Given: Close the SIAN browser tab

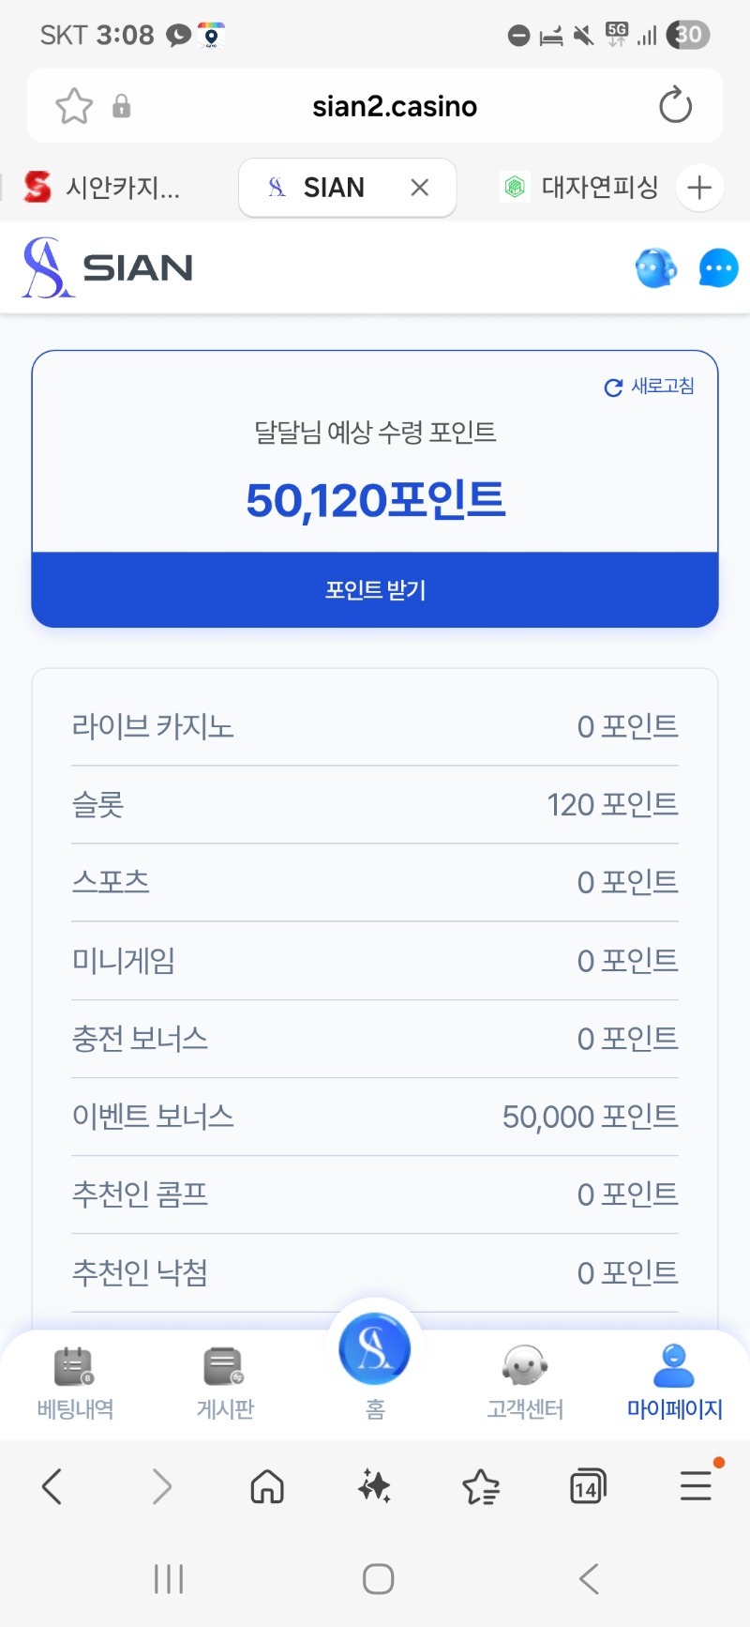Looking at the screenshot, I should pyautogui.click(x=420, y=188).
